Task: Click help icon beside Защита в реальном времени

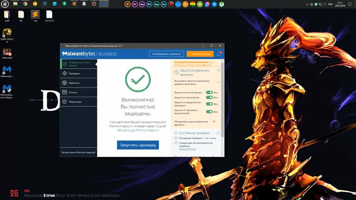Action: 218,70
